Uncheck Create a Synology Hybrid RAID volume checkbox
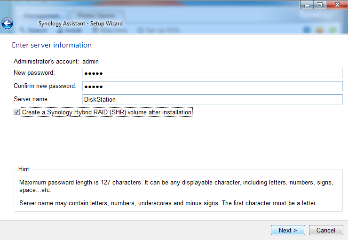348x240 pixels. [16, 112]
